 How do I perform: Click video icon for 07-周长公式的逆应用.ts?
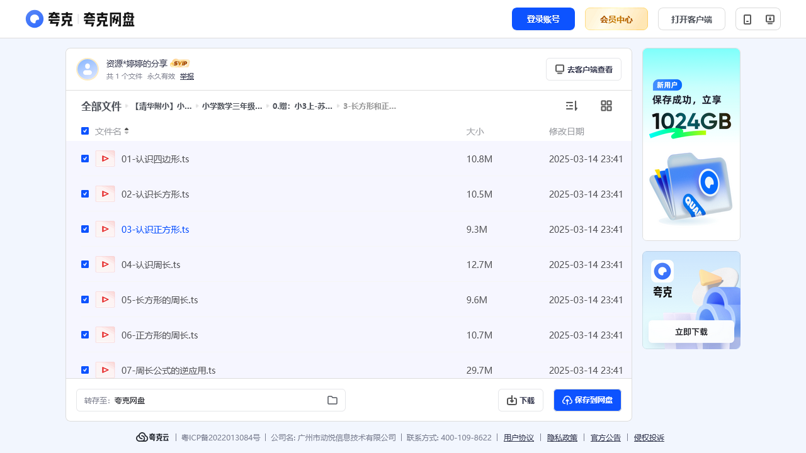(x=105, y=370)
